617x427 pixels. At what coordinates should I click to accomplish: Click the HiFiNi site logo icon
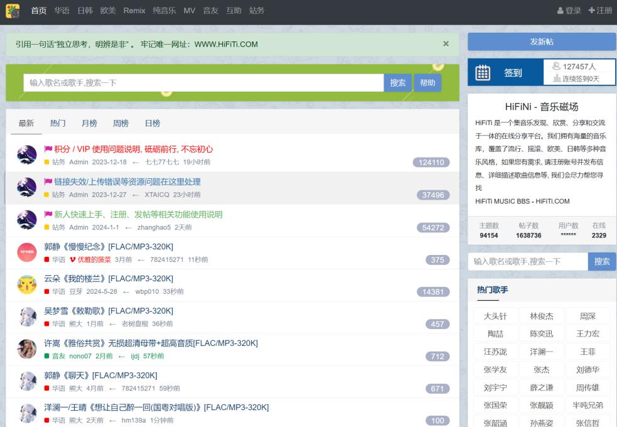[13, 11]
